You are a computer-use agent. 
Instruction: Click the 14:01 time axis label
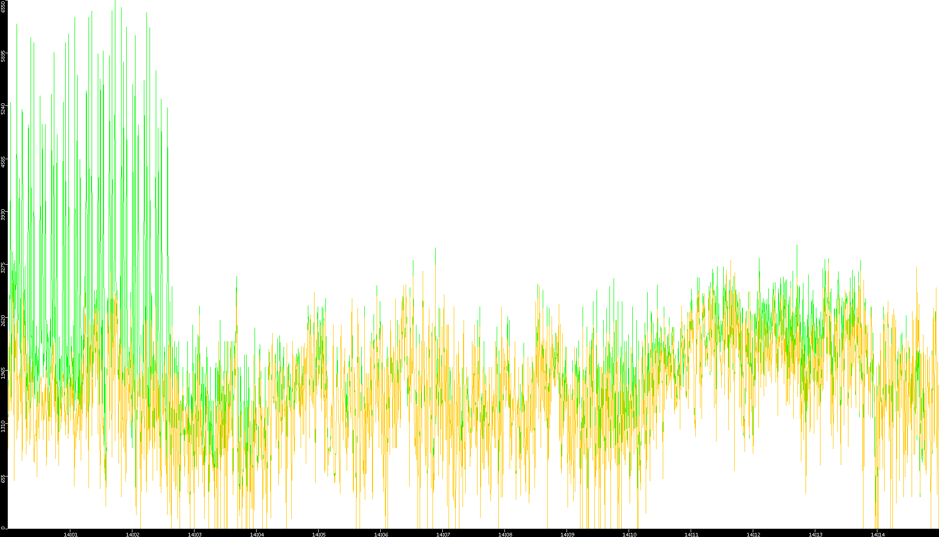(x=70, y=534)
